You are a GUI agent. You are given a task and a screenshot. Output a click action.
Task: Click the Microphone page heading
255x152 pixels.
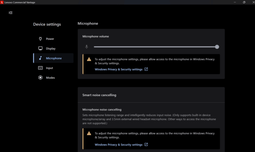click(x=88, y=24)
